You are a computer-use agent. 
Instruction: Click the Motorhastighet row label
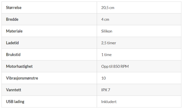pos(19,66)
